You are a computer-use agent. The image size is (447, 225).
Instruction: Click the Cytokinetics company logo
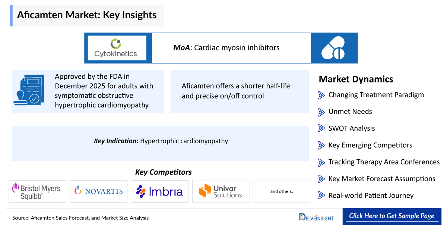click(115, 48)
